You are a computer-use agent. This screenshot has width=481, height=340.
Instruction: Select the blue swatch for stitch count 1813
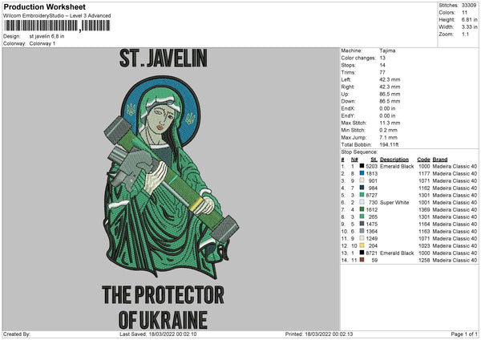(x=362, y=172)
